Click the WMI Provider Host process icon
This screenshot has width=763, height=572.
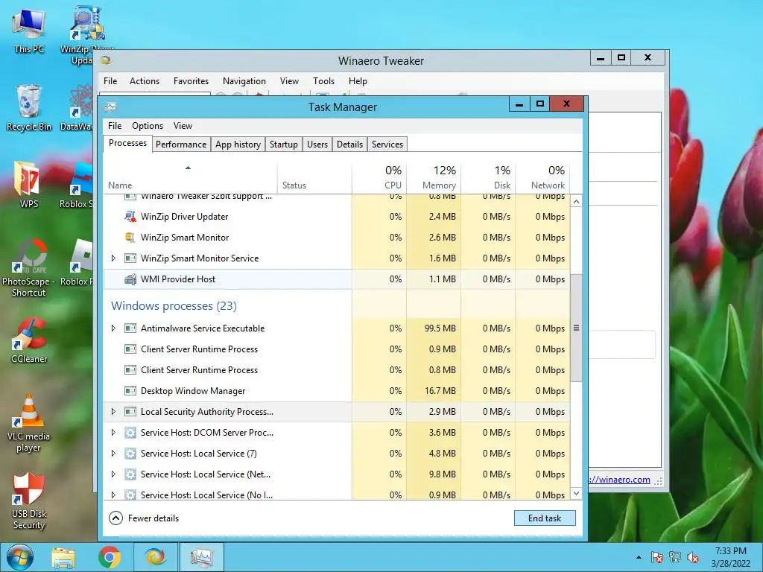130,279
